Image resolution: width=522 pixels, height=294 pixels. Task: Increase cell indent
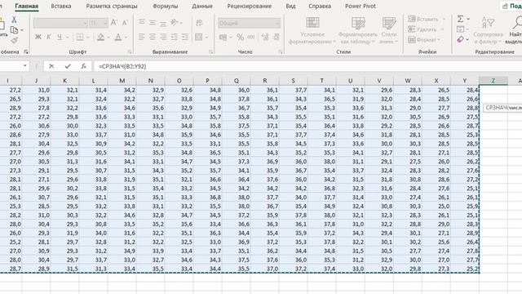185,37
